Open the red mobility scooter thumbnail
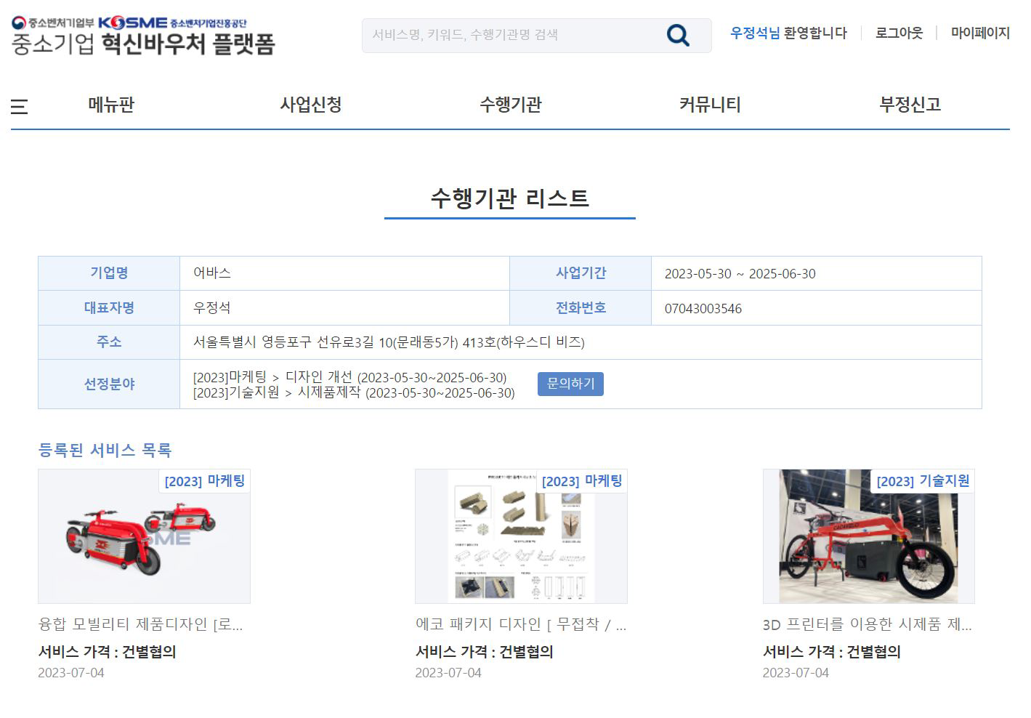 [144, 536]
